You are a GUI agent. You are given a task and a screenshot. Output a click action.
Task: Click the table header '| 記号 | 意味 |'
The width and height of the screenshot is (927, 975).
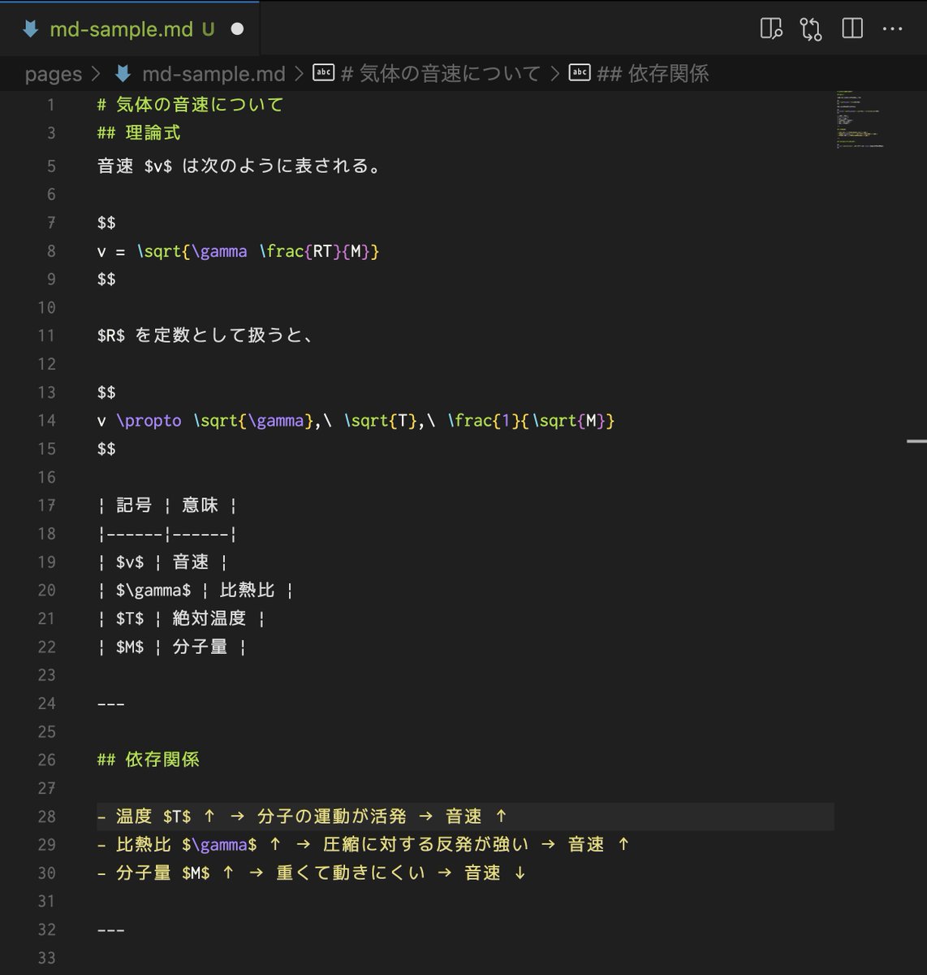[167, 505]
